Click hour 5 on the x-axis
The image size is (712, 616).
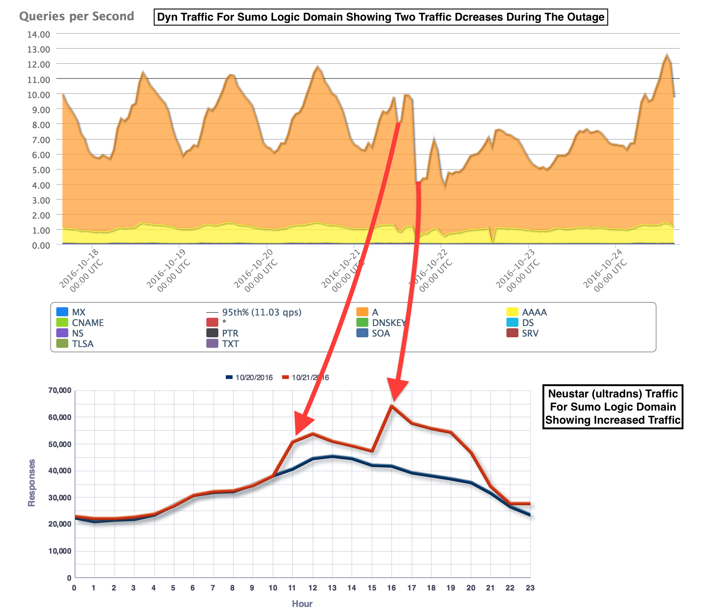[x=173, y=588]
